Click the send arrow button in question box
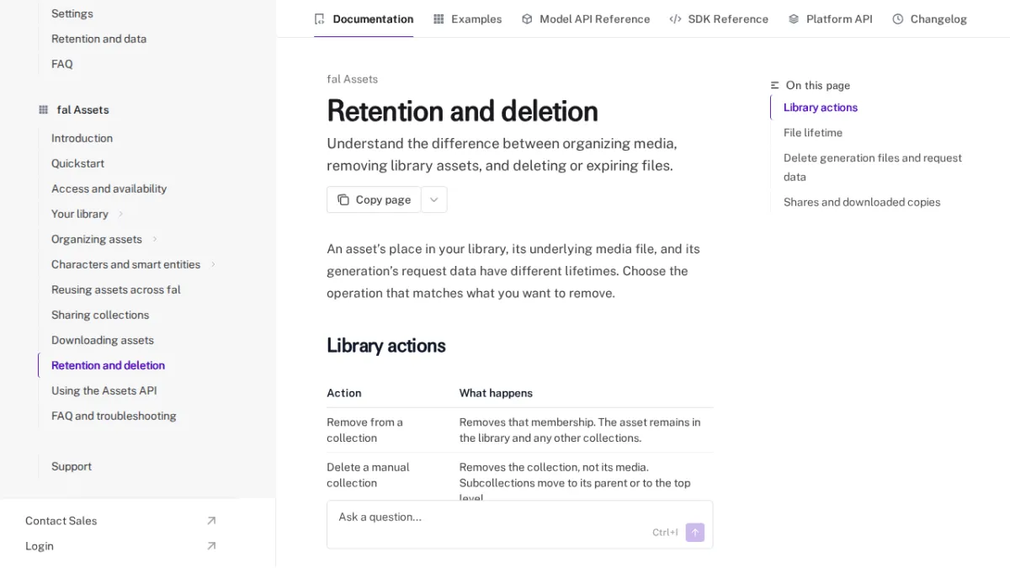The width and height of the screenshot is (1010, 568). [x=695, y=533]
